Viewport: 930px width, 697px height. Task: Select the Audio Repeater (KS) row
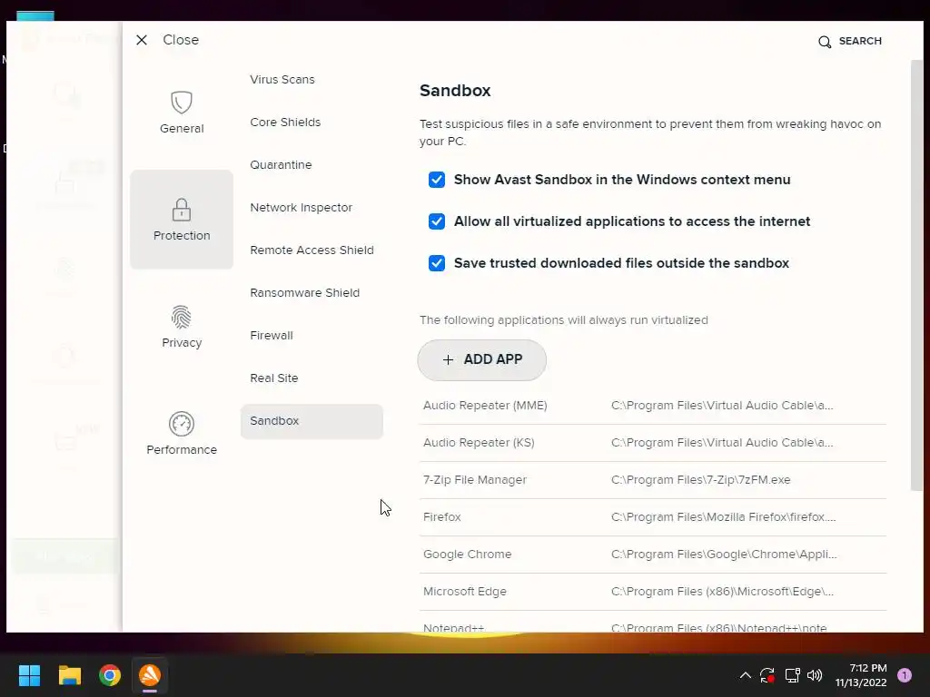point(652,443)
